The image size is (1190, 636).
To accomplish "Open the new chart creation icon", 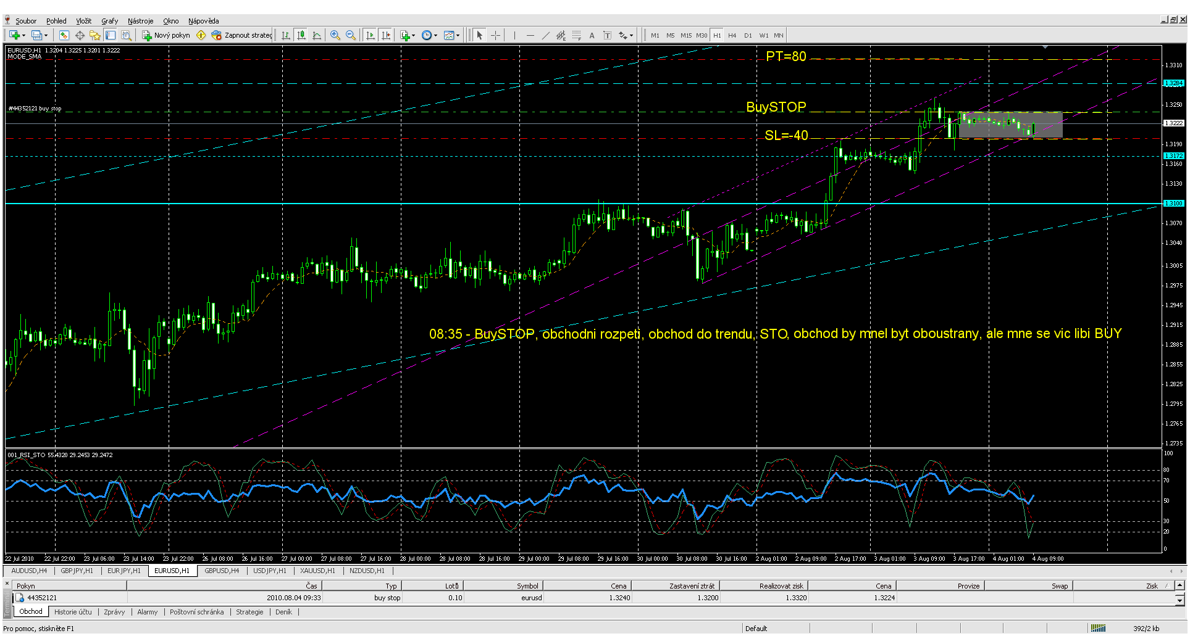I will pos(14,35).
